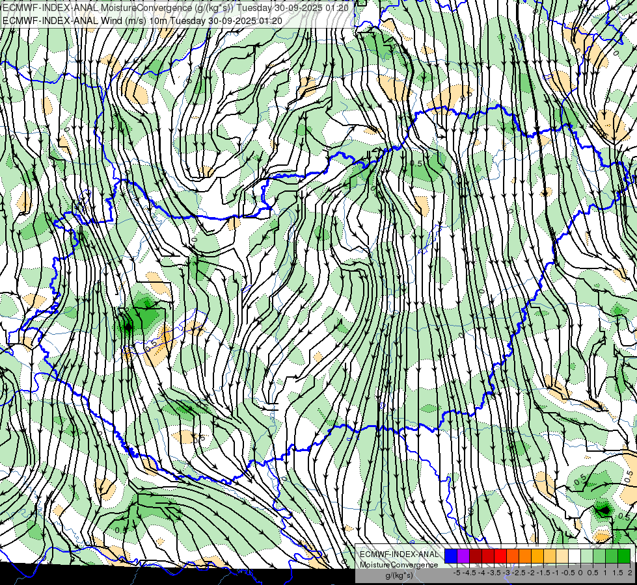Select the light green swatch between 0.5 and 1
Viewport: 637px width, 585px height.
(599, 556)
